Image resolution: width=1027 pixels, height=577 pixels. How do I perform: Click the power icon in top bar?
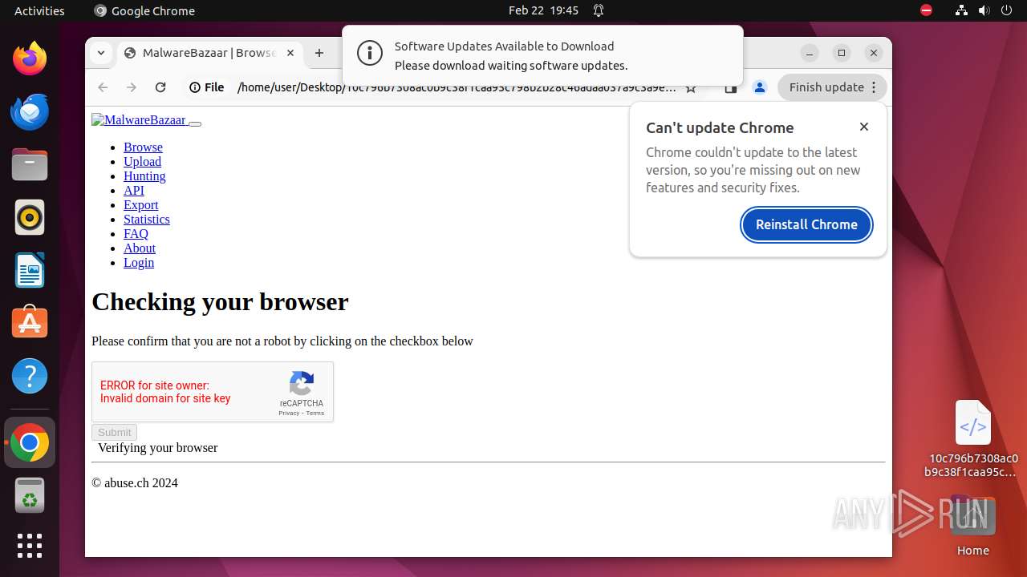click(1006, 10)
